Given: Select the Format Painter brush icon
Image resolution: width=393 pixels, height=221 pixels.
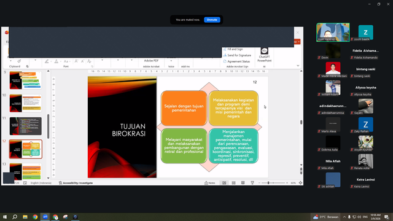Looking at the screenshot, I should (19, 61).
